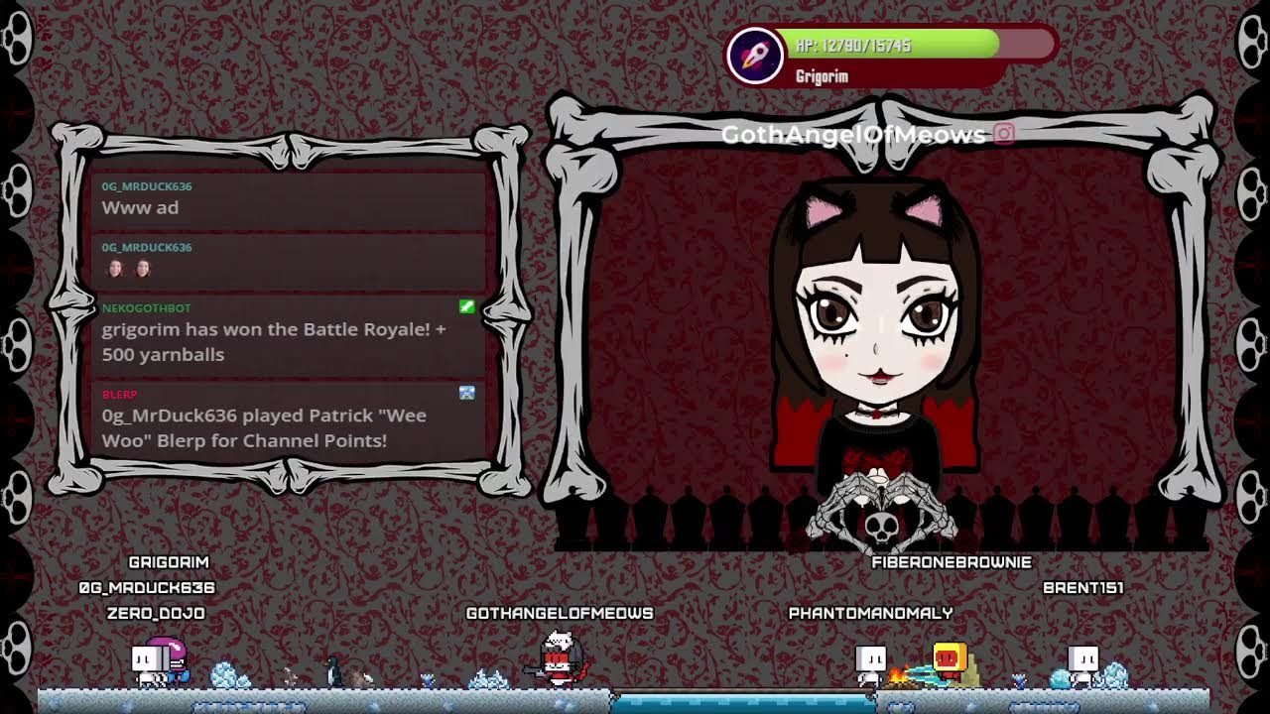
Task: Click the PHANTOMANOMALY name label
Action: point(870,614)
